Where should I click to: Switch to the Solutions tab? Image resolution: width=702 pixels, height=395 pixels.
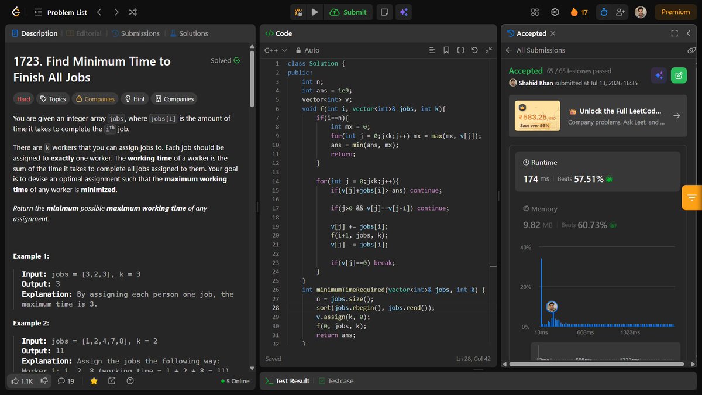[x=189, y=33]
